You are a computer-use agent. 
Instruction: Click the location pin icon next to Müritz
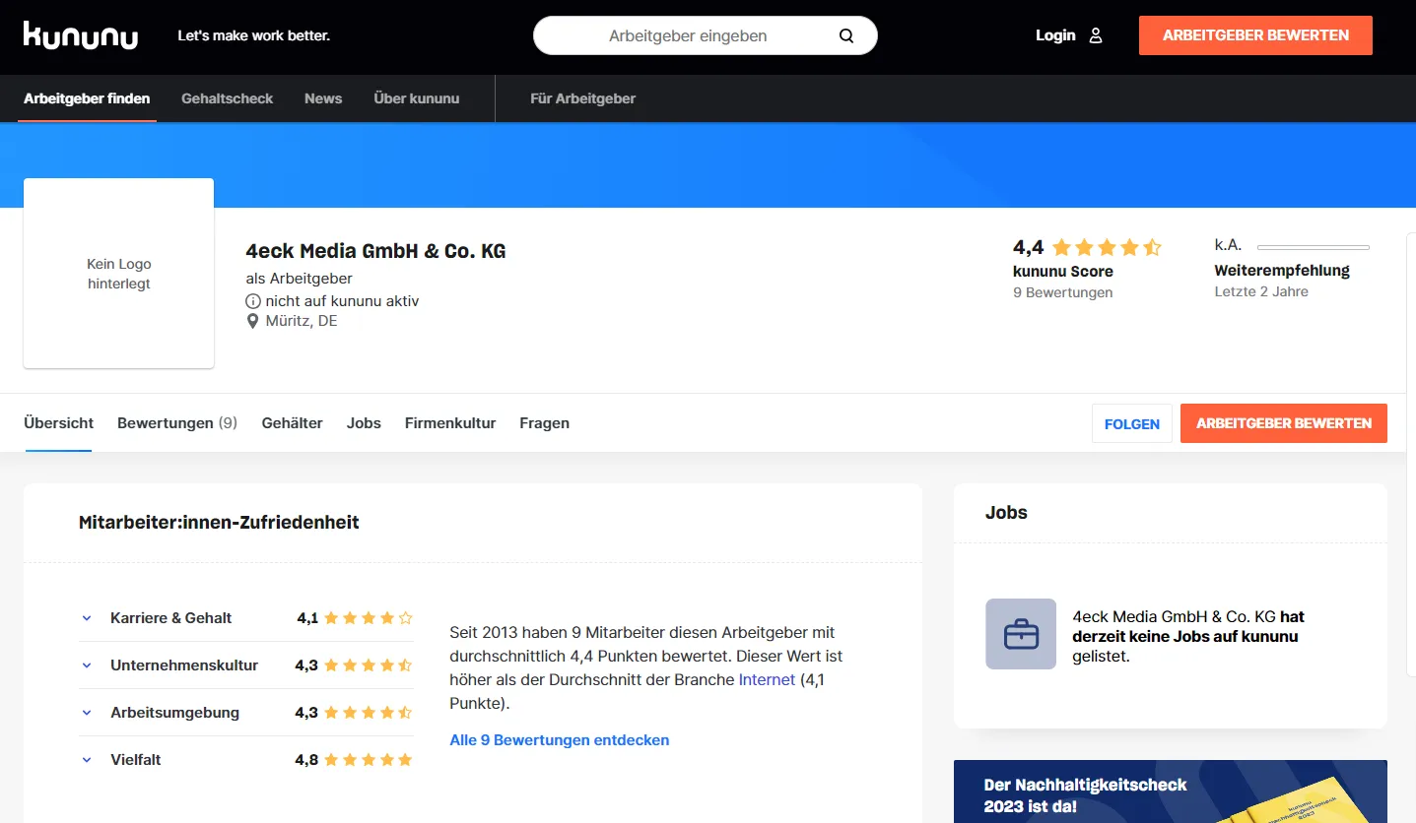click(x=253, y=321)
